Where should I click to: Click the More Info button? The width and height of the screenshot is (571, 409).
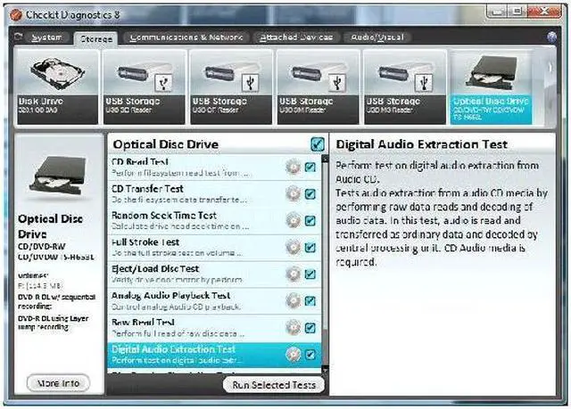click(59, 383)
